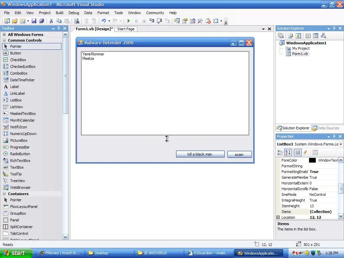Image resolution: width=344 pixels, height=258 pixels.
Task: Open the Build menu
Action: point(59,13)
